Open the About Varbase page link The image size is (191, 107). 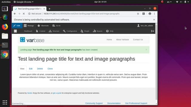coord(122,40)
